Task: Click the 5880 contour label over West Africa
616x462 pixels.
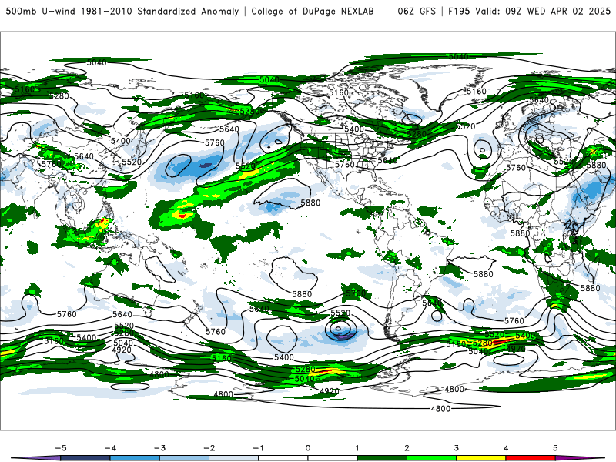Action: (x=521, y=233)
